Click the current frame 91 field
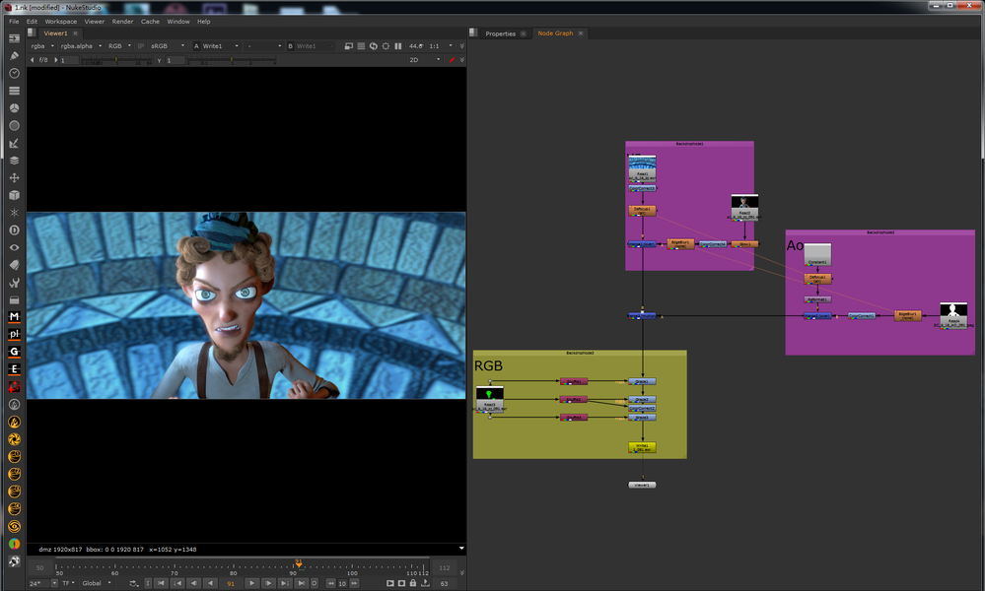Image resolution: width=985 pixels, height=591 pixels. 231,583
